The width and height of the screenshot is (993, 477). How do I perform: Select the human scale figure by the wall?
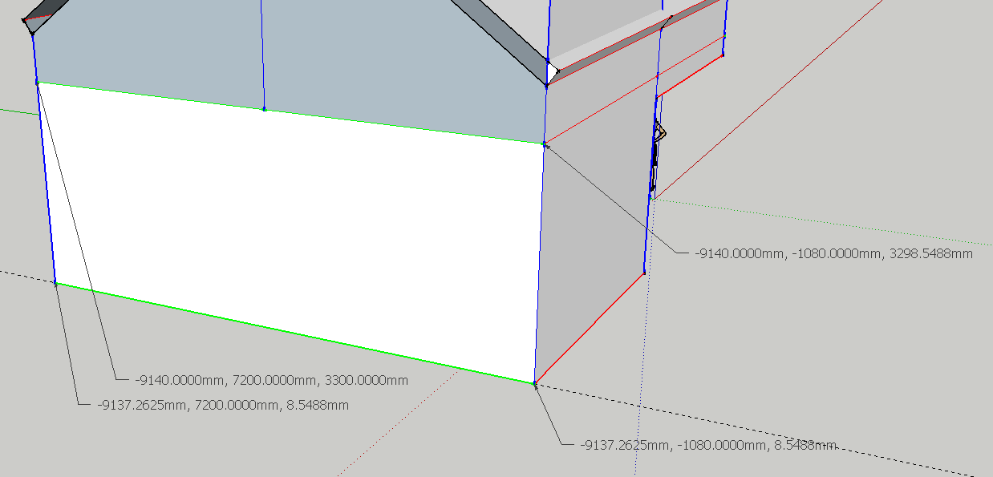[x=658, y=156]
